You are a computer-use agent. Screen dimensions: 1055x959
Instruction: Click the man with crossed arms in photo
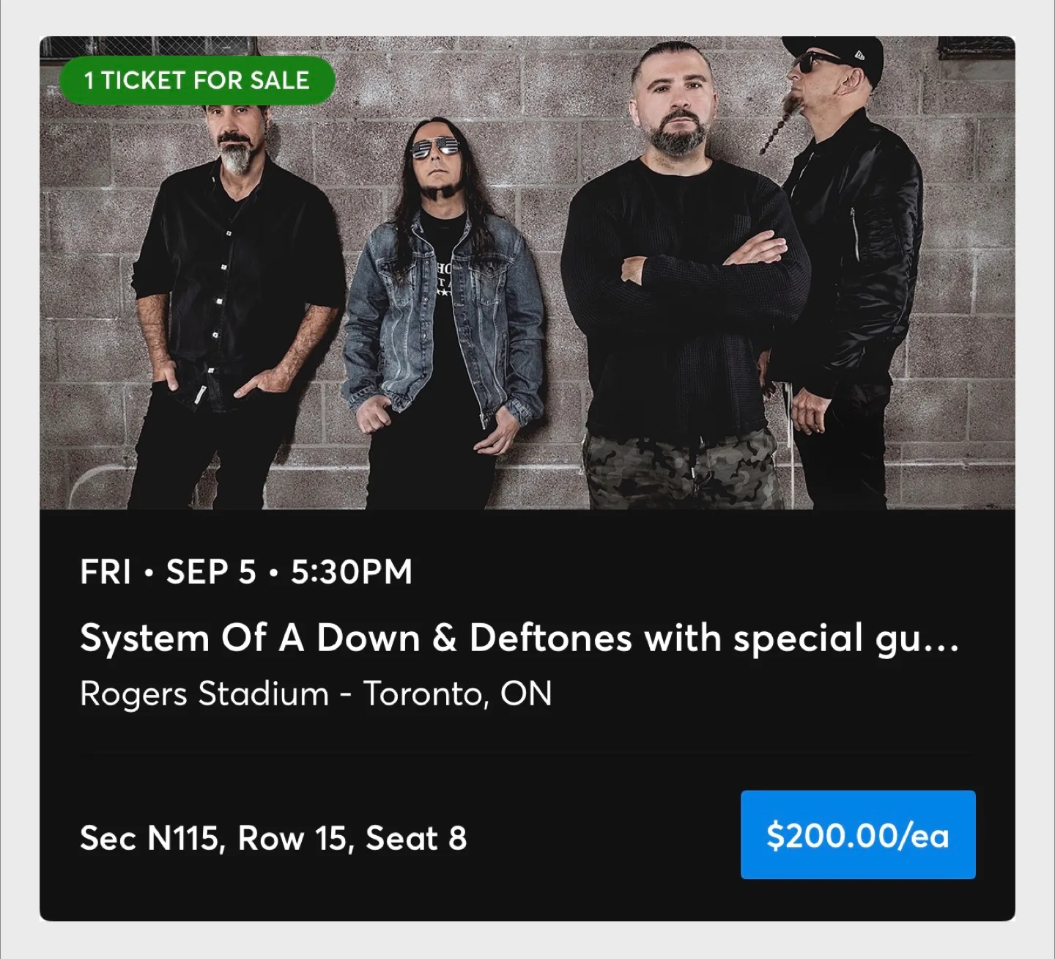pos(685,279)
